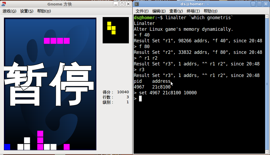Image resolution: width=270 pixels, height=155 pixels.
Task: Open the terminal 查看(V) menu
Action: [x=176, y=11]
